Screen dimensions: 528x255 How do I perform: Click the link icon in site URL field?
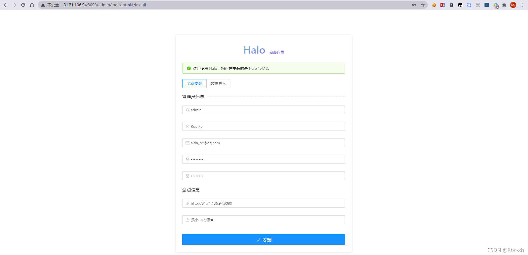187,203
